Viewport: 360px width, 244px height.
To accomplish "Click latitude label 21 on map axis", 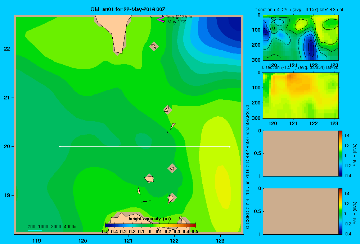I will click(x=7, y=98).
